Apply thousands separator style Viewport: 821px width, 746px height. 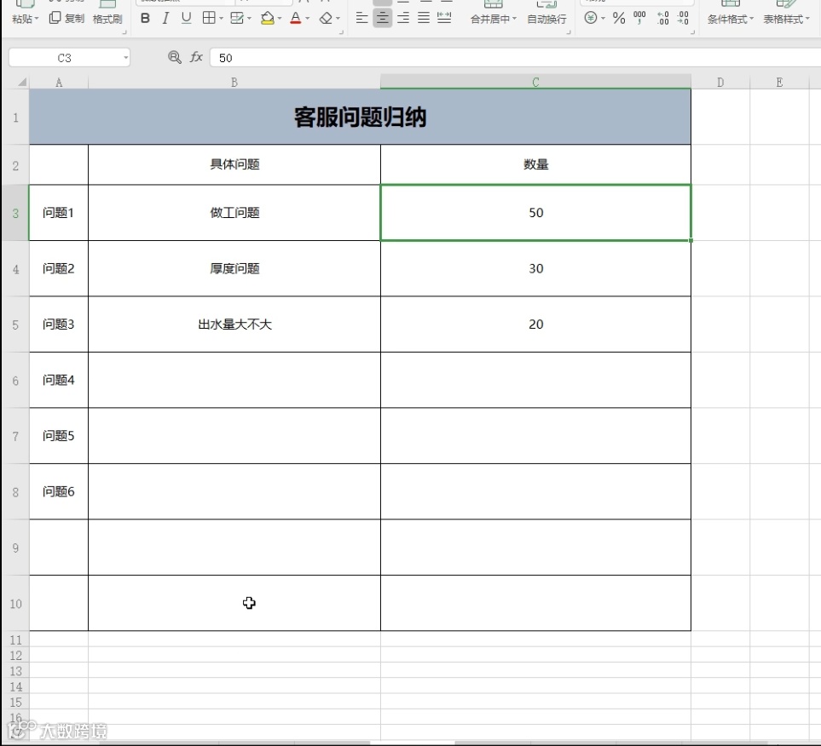click(639, 19)
